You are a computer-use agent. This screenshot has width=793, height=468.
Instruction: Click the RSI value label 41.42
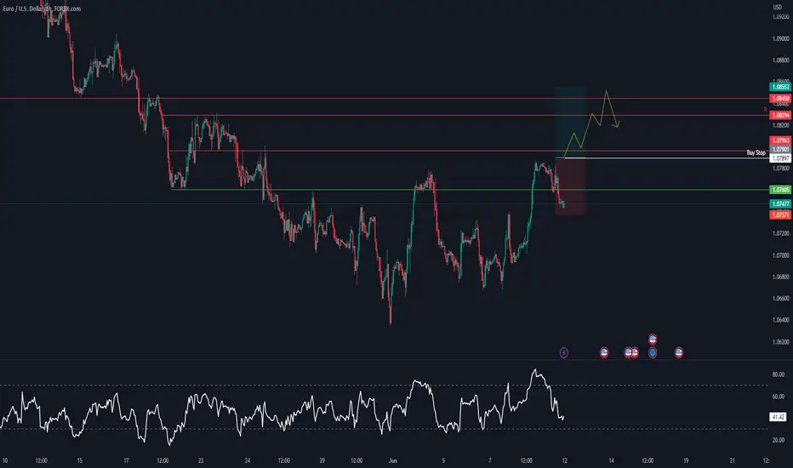[778, 417]
